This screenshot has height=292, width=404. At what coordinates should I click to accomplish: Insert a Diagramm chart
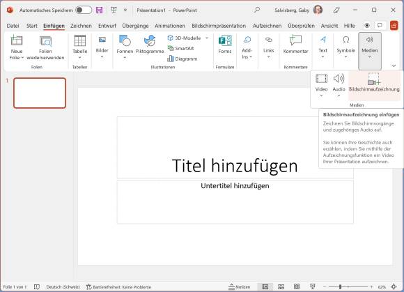pos(182,59)
